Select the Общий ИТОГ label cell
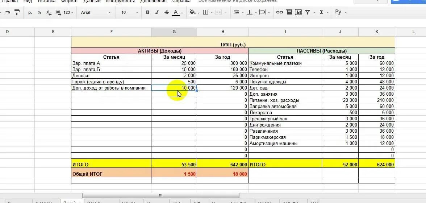The width and height of the screenshot is (426, 203). click(x=111, y=173)
